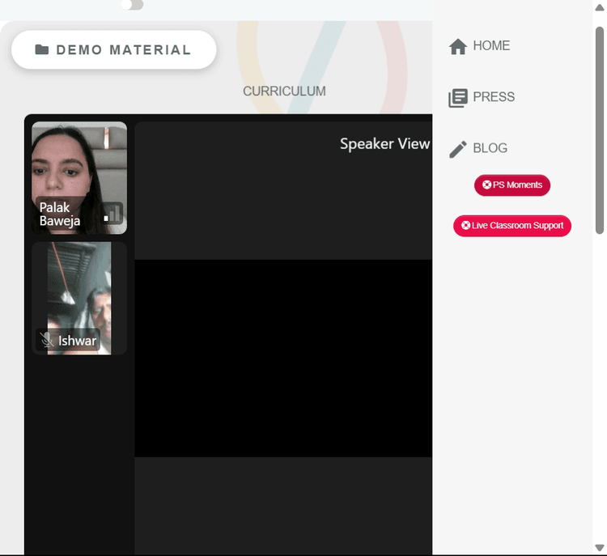Image resolution: width=607 pixels, height=556 pixels.
Task: Open the PRESS menu item
Action: 482,97
